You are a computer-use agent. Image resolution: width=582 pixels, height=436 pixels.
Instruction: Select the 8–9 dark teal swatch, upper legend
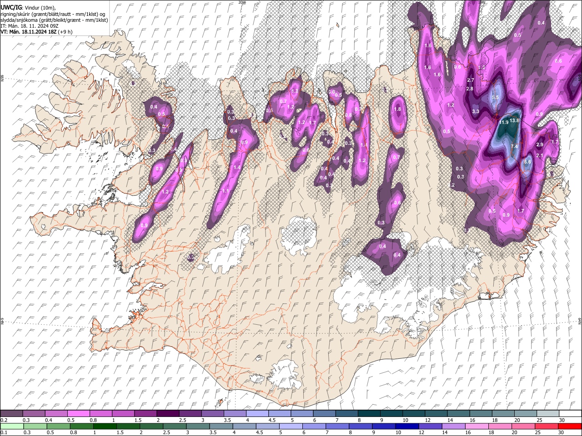pos(369,413)
